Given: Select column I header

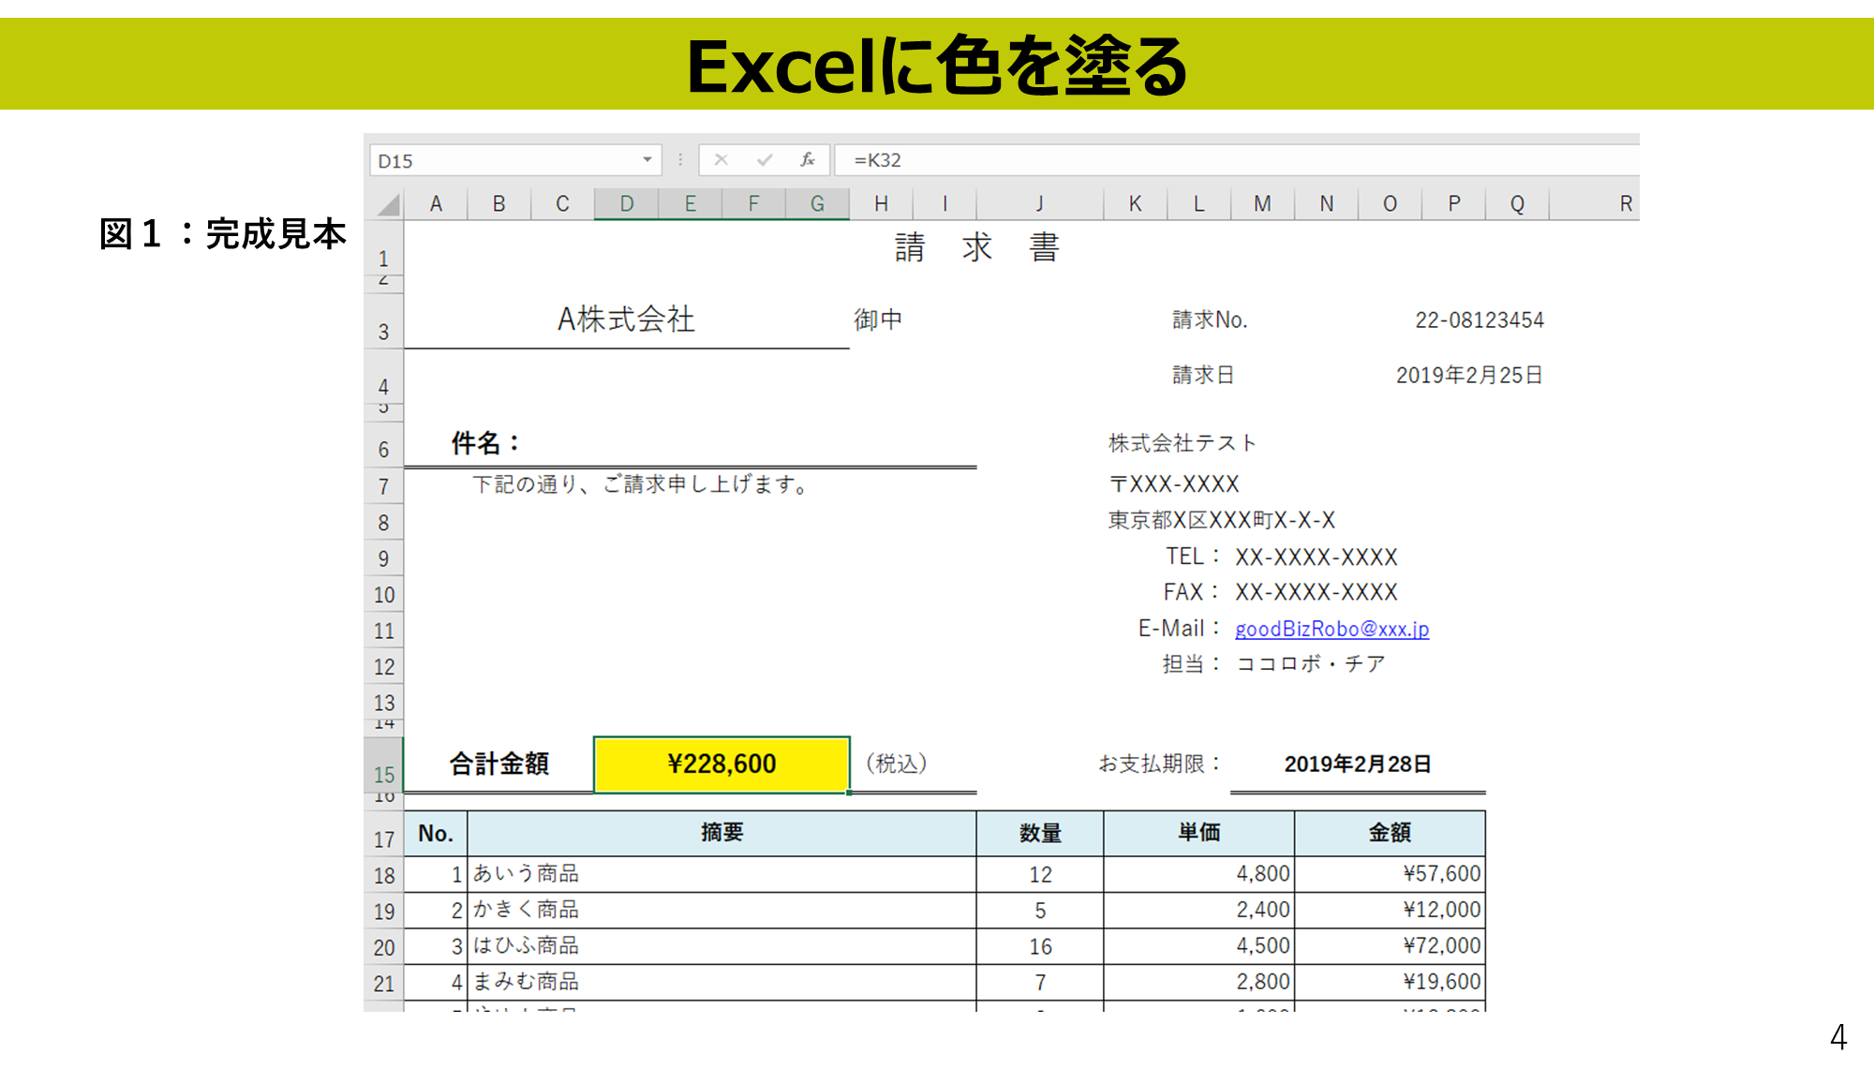Looking at the screenshot, I should click(x=944, y=204).
